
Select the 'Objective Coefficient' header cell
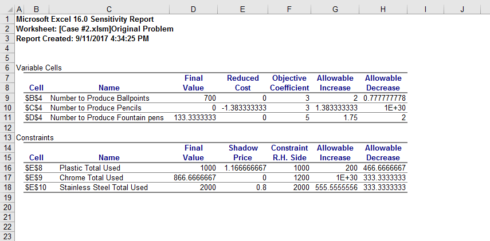point(289,83)
